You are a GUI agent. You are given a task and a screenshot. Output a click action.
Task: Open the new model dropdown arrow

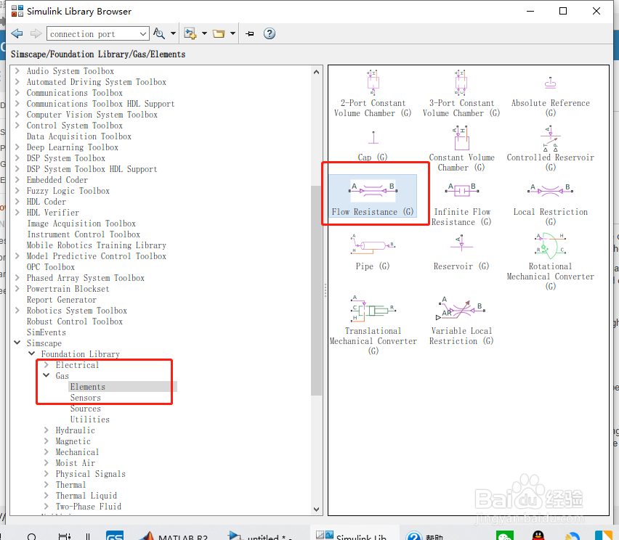pyautogui.click(x=204, y=33)
